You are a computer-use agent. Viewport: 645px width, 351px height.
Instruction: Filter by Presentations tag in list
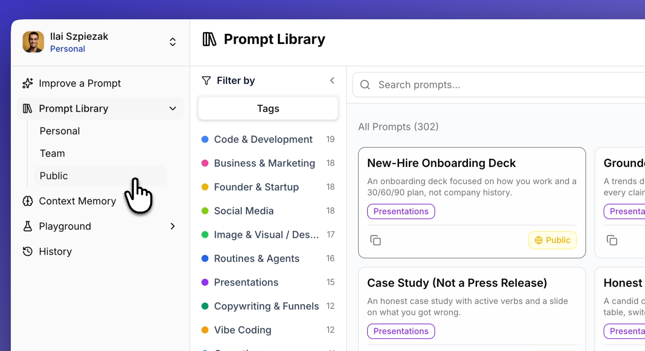tap(268, 282)
